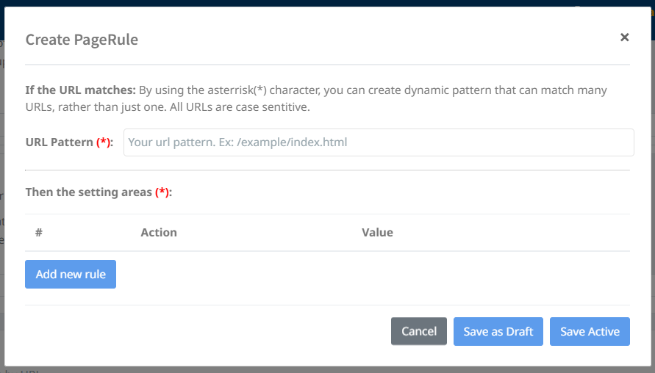The height and width of the screenshot is (373, 655).
Task: Click the Save Active button
Action: pos(590,331)
